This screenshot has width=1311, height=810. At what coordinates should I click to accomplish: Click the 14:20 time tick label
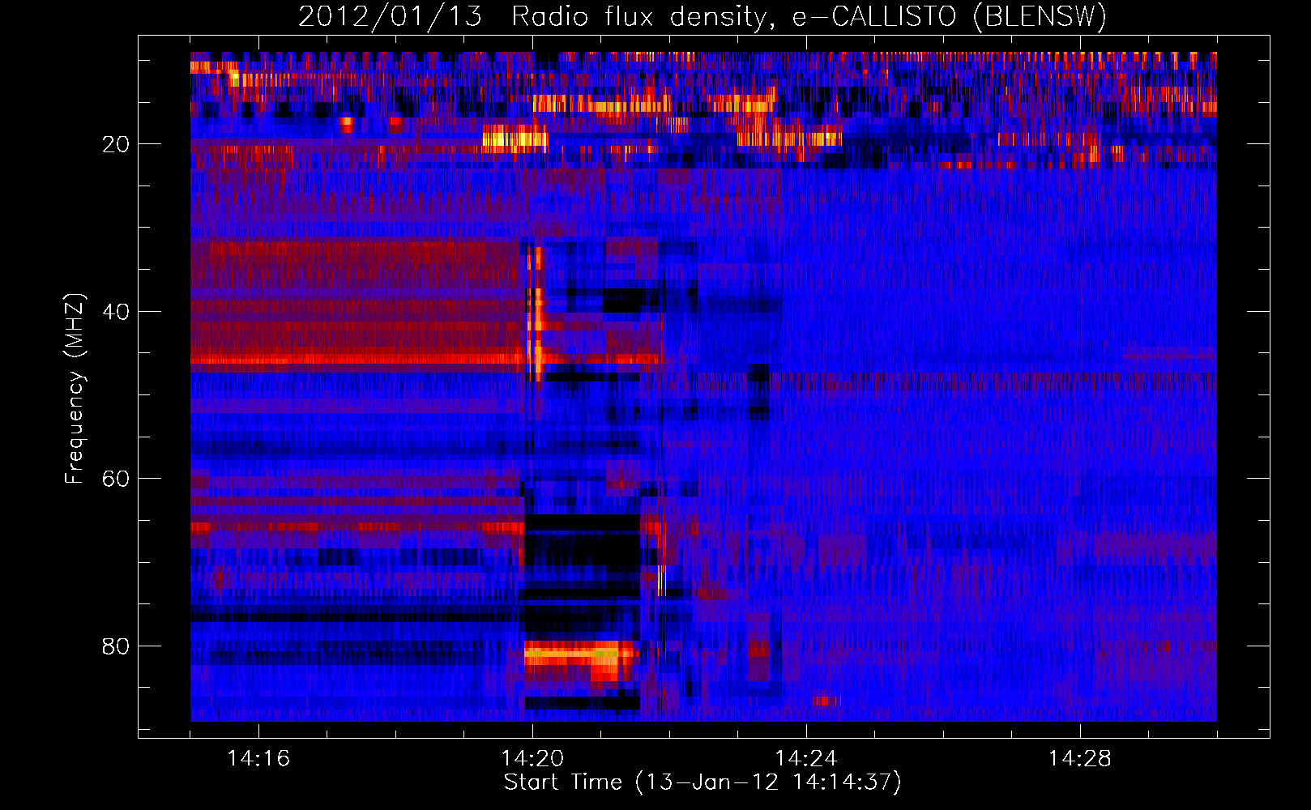pyautogui.click(x=532, y=758)
